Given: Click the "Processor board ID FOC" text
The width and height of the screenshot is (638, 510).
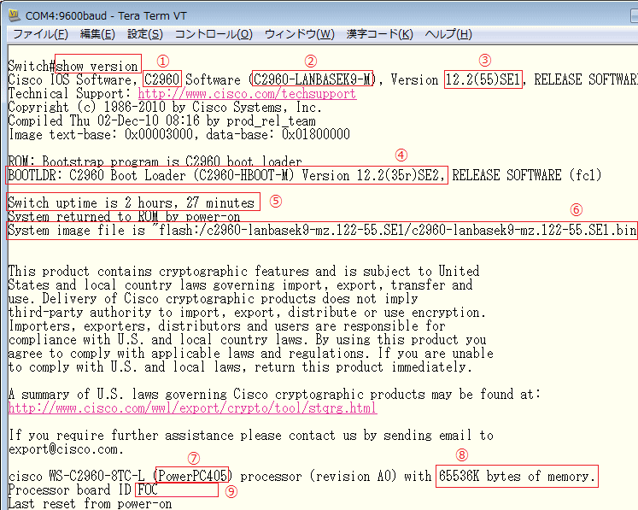Looking at the screenshot, I should (x=83, y=489).
